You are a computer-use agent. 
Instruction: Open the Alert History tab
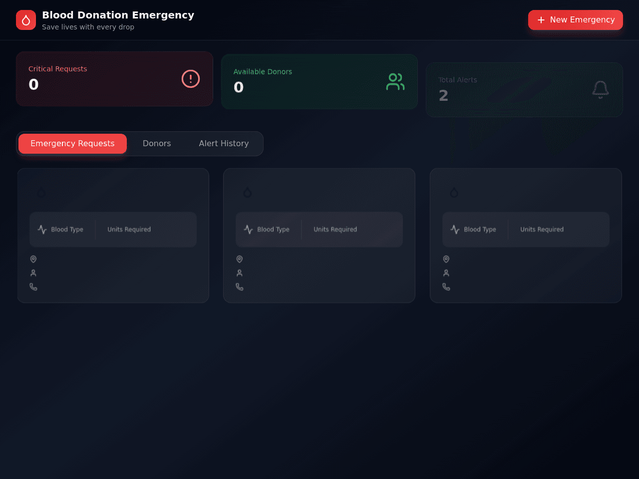[x=224, y=144]
